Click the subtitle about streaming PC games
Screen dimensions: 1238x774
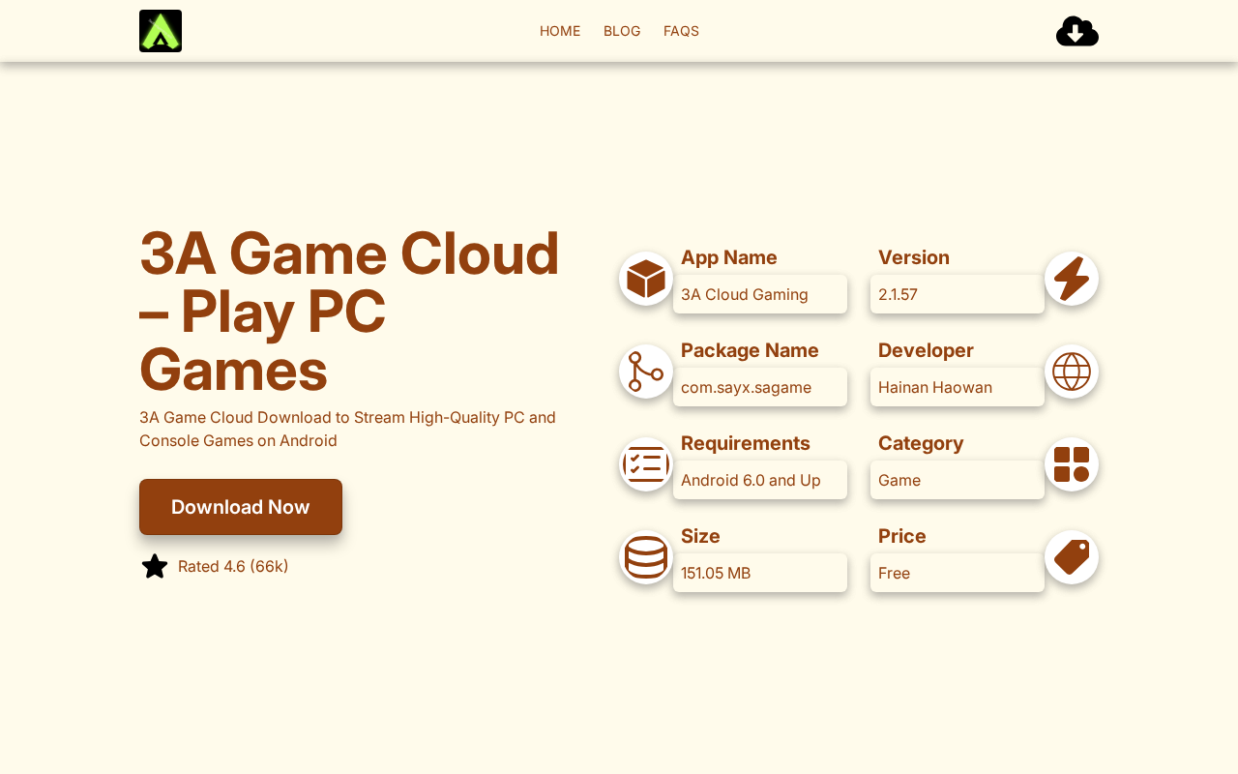point(347,430)
